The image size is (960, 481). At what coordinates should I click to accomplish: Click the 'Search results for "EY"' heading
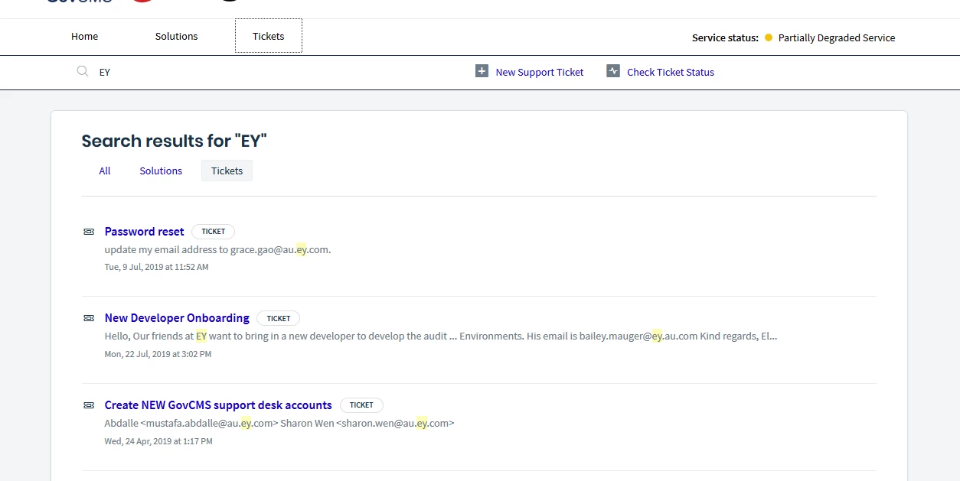(175, 141)
